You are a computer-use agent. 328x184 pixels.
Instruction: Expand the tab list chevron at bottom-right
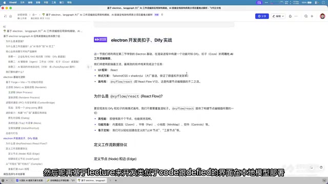(324, 180)
